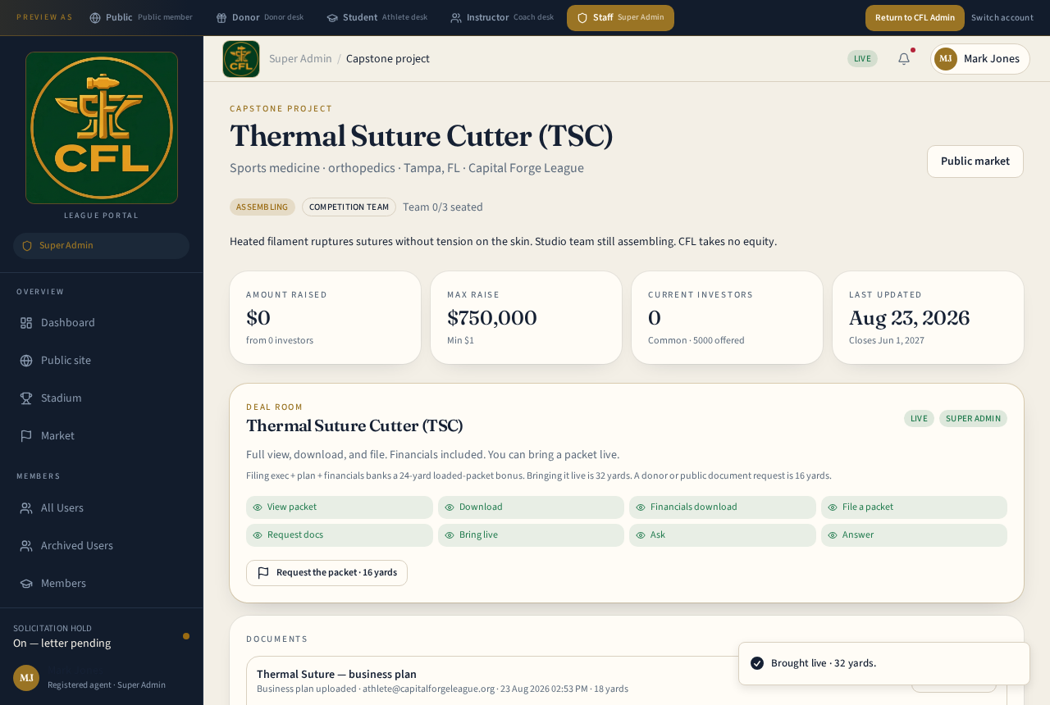Image resolution: width=1050 pixels, height=705 pixels.
Task: Click the Thermal Suture Cutter (TSC) page title
Action: pos(422,136)
